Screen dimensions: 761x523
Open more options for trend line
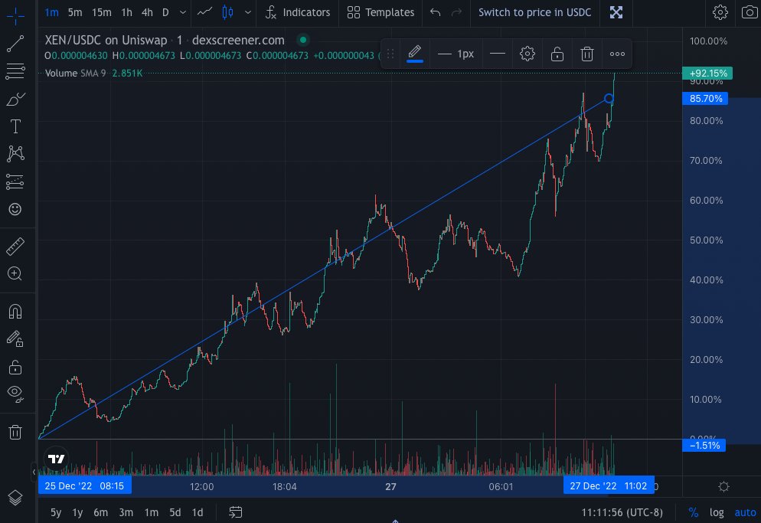pyautogui.click(x=617, y=54)
